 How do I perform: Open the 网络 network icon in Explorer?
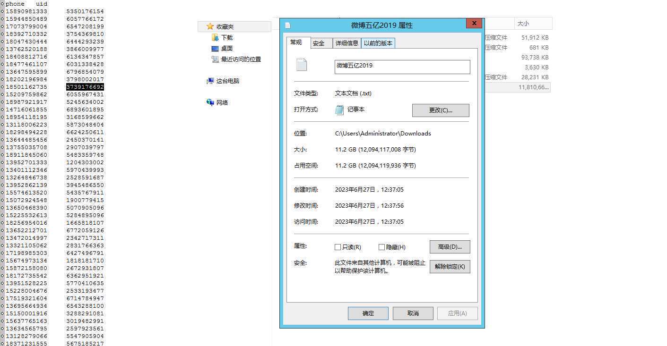[210, 102]
